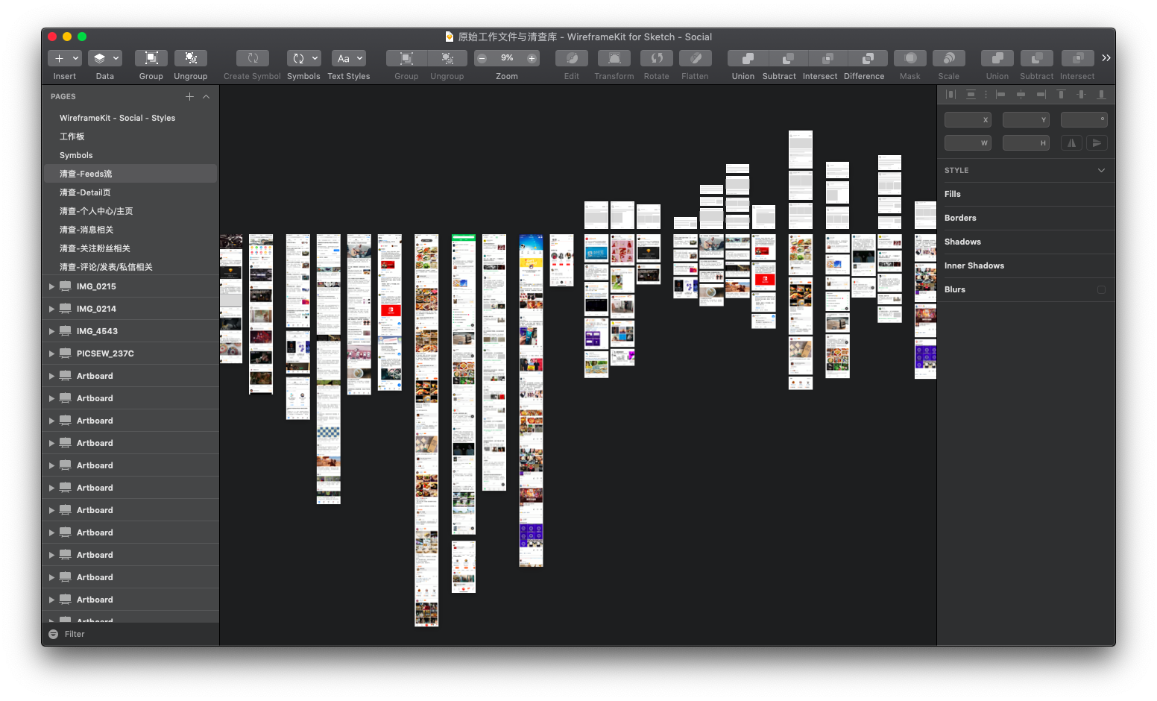The width and height of the screenshot is (1157, 701).
Task: Show more toolbar items overflow arrow
Action: (x=1106, y=58)
